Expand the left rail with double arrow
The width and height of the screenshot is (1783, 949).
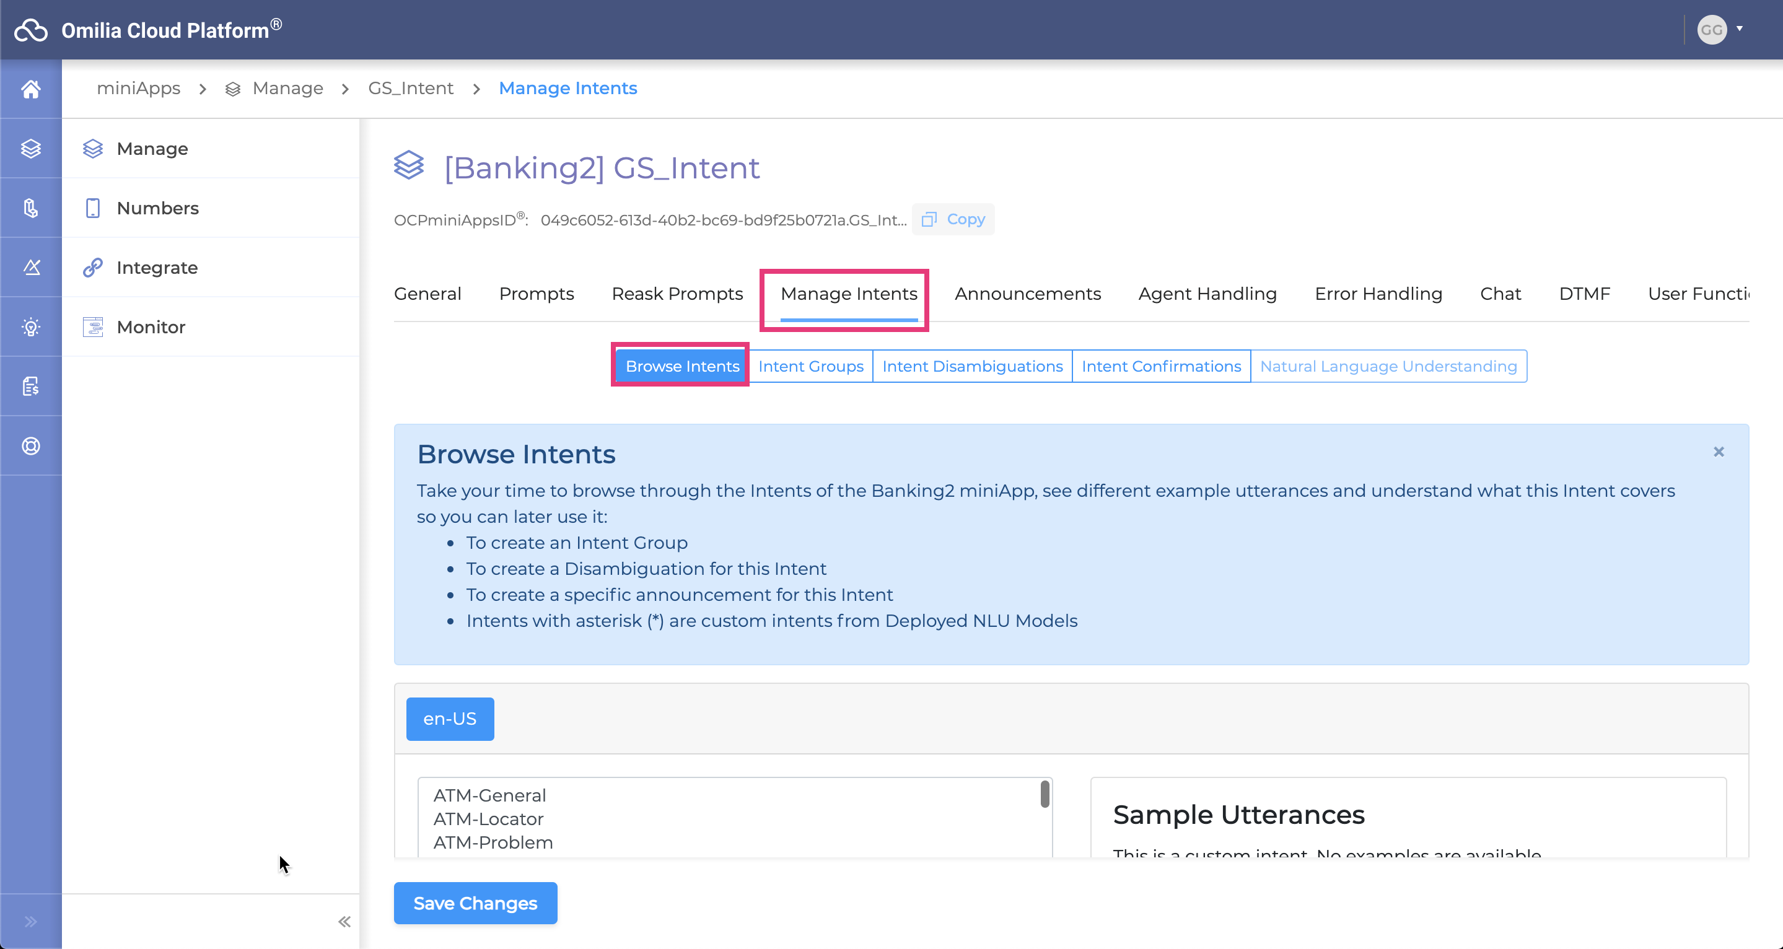pos(30,921)
